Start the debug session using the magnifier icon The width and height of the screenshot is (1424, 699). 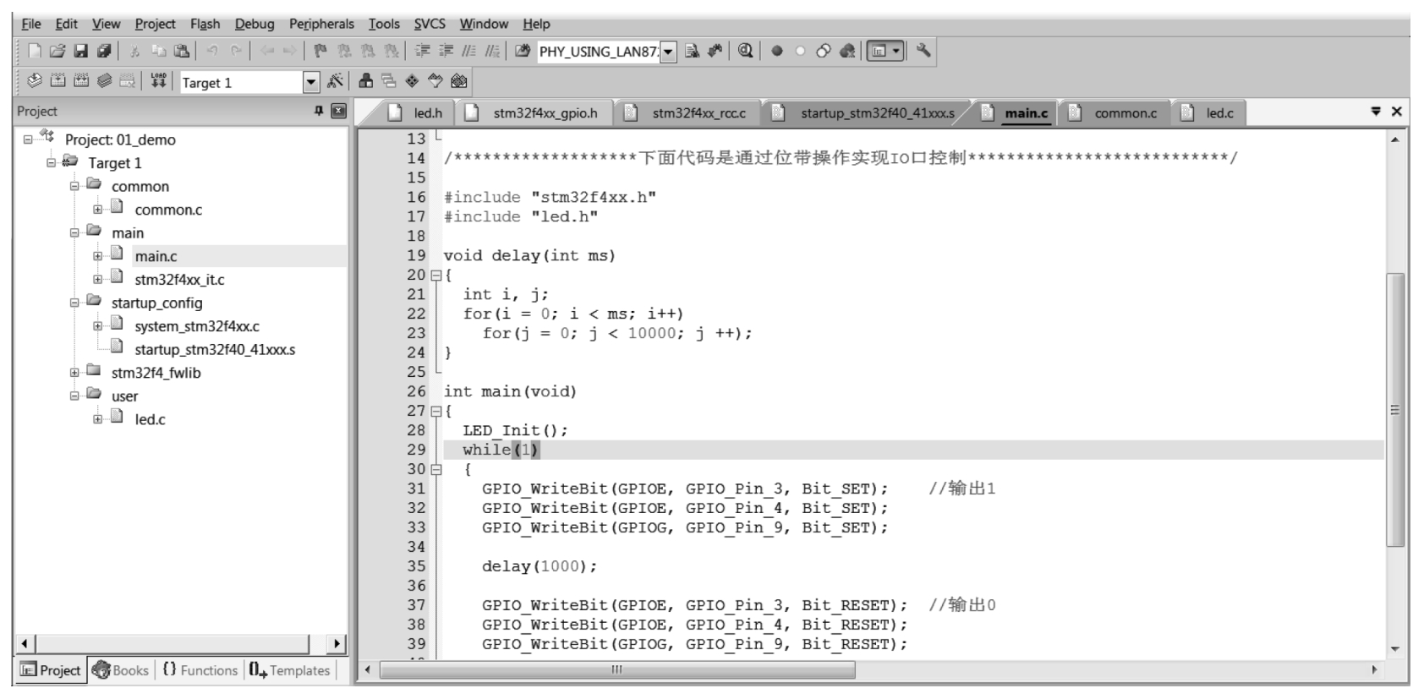745,51
